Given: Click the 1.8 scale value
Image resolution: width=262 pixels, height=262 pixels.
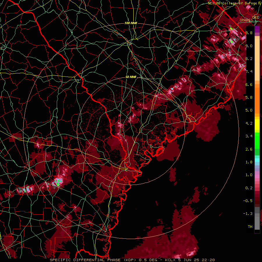Looking at the screenshot, I should pos(249,162).
